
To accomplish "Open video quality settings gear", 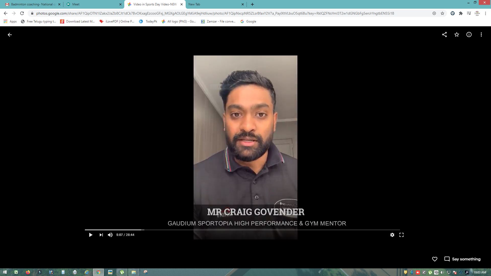I will [392, 235].
